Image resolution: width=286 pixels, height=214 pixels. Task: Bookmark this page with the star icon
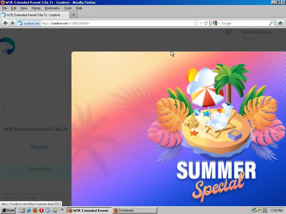click(x=196, y=23)
